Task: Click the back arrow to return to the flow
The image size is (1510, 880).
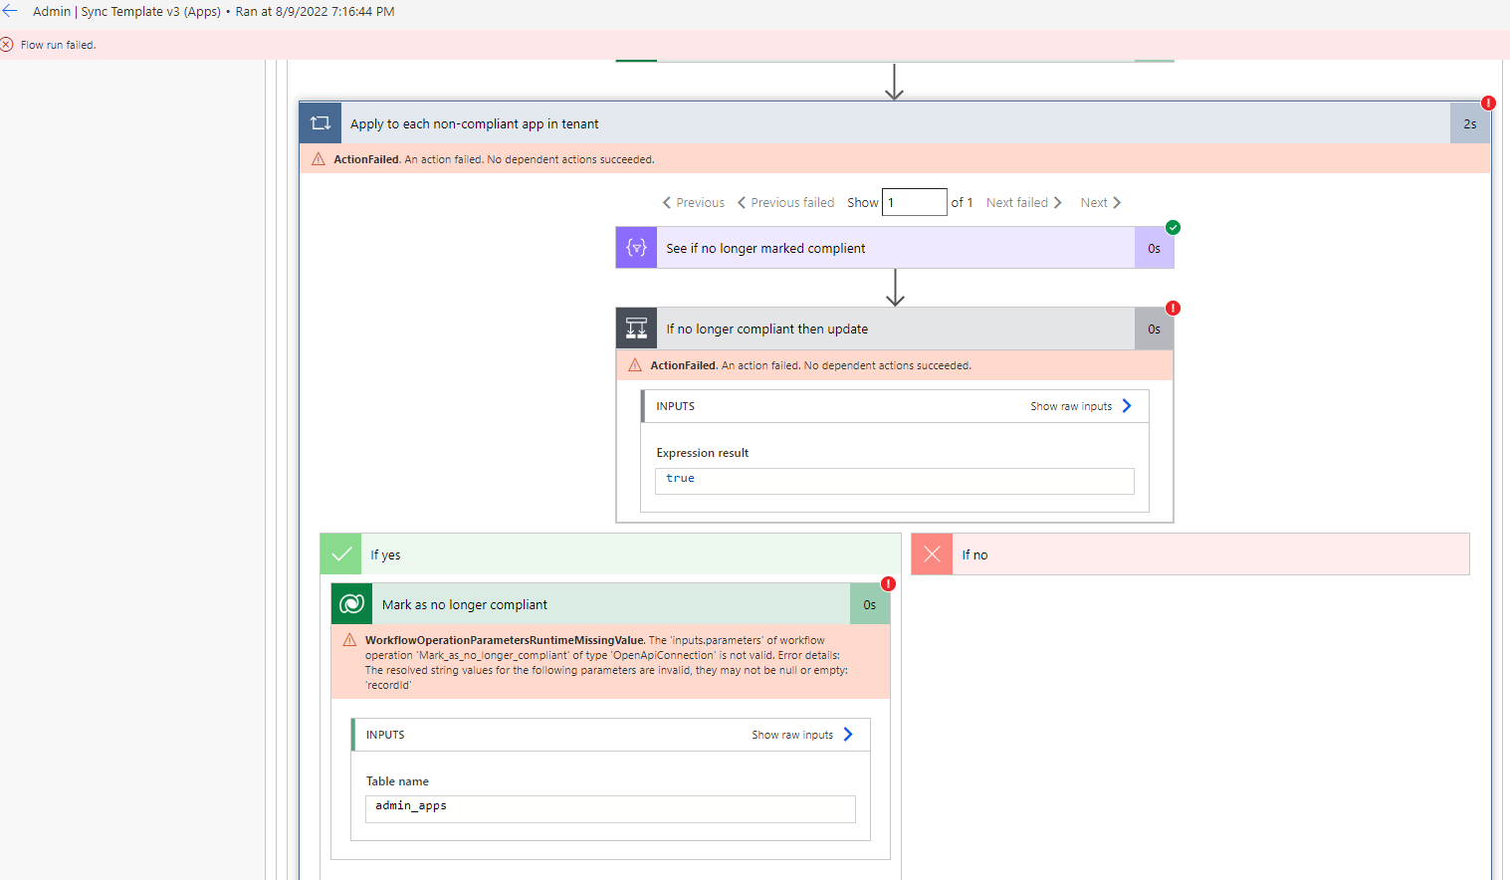Action: [x=11, y=11]
